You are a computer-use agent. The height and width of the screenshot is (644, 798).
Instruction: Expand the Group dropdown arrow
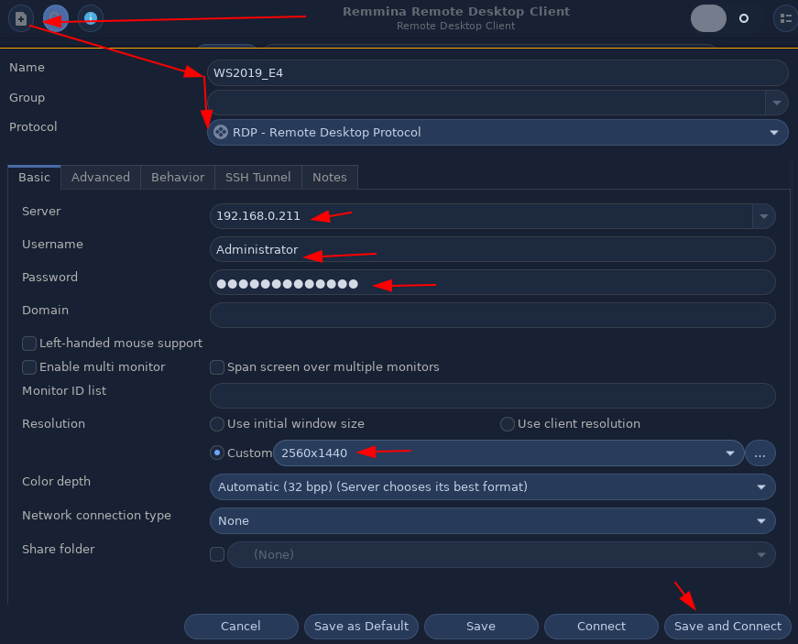tap(776, 103)
